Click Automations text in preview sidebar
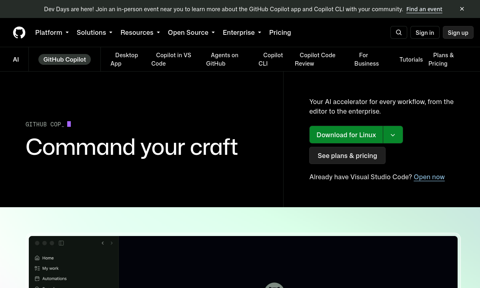 tap(54, 278)
